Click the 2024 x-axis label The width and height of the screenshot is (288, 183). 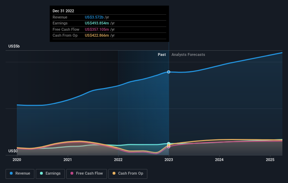coord(219,160)
